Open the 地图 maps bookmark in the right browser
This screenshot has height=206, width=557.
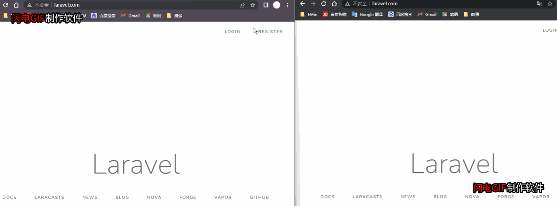pos(450,14)
